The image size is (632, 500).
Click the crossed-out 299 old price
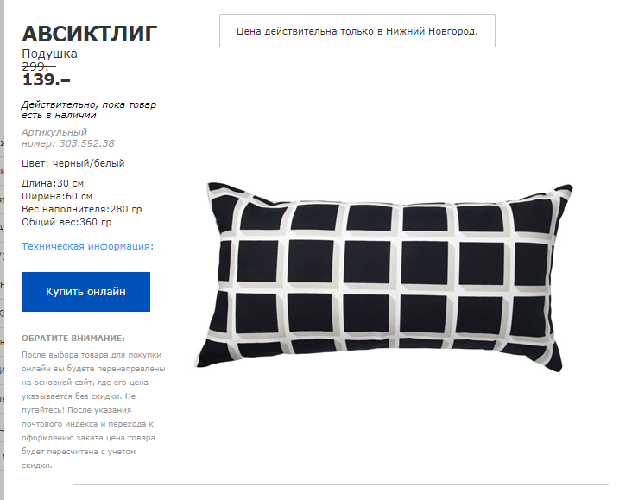tap(39, 66)
